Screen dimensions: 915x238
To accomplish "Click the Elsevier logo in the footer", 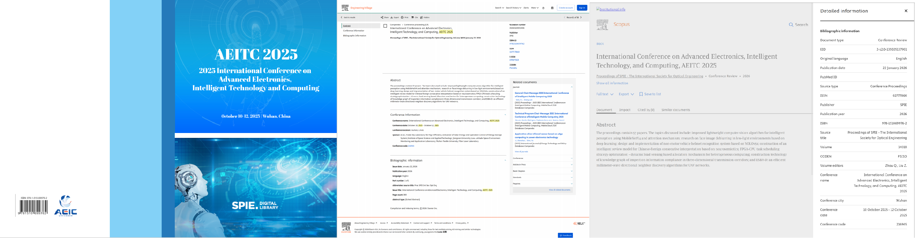I will (346, 227).
